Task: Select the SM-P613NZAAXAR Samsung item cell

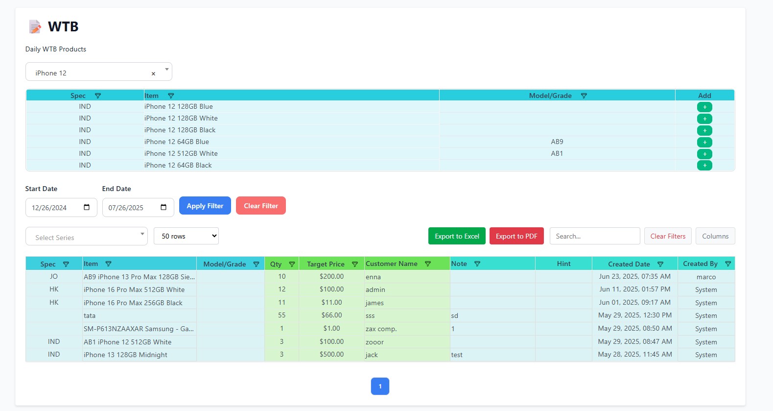Action: pyautogui.click(x=139, y=329)
